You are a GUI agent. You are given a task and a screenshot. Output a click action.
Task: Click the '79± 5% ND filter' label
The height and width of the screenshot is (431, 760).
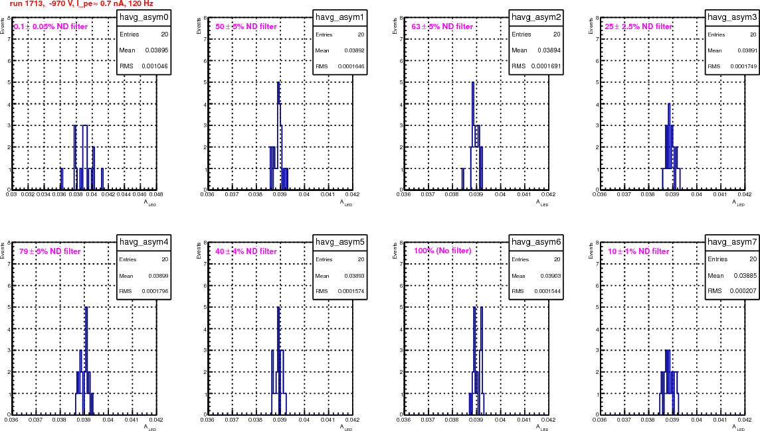pyautogui.click(x=50, y=251)
